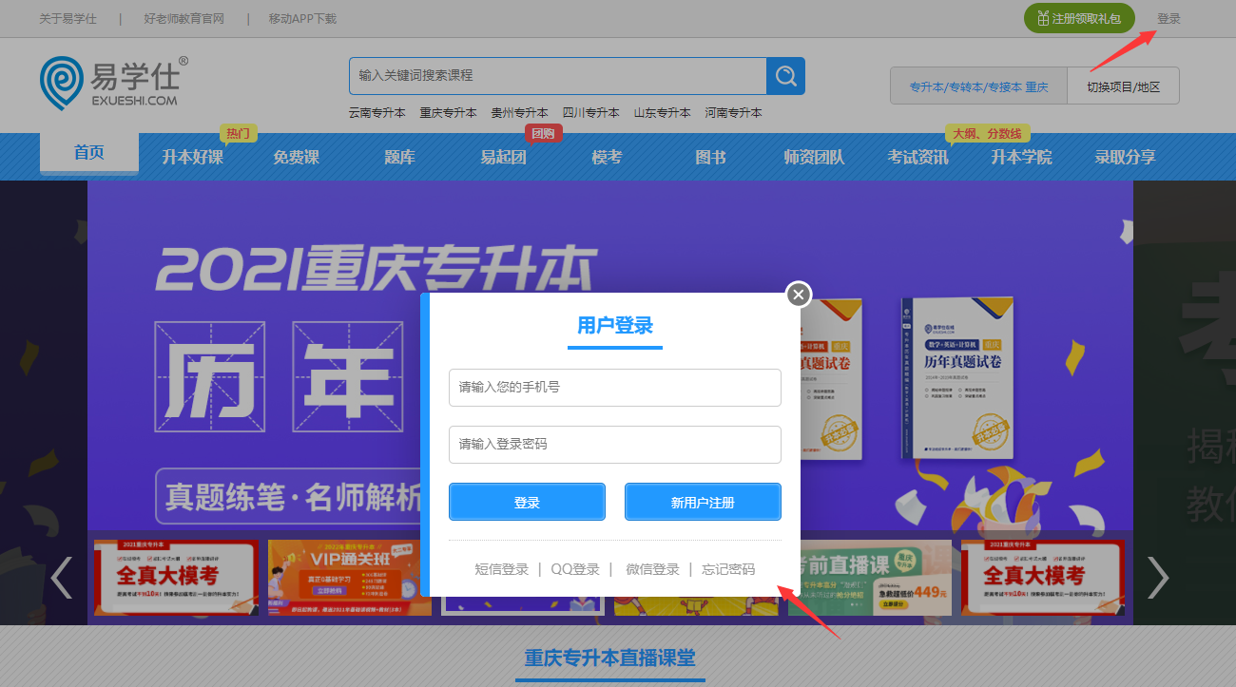Open the 升本好课 menu item

click(192, 157)
